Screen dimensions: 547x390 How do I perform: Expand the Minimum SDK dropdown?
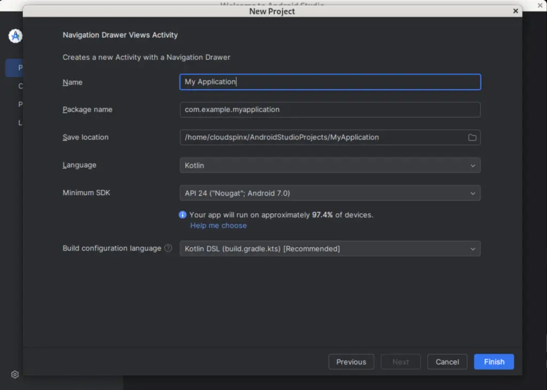(x=329, y=193)
